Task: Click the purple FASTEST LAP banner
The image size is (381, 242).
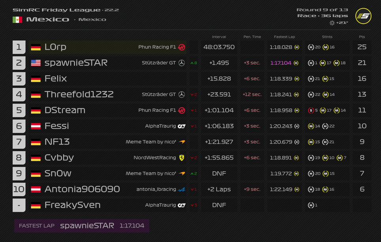Action: coord(82,226)
